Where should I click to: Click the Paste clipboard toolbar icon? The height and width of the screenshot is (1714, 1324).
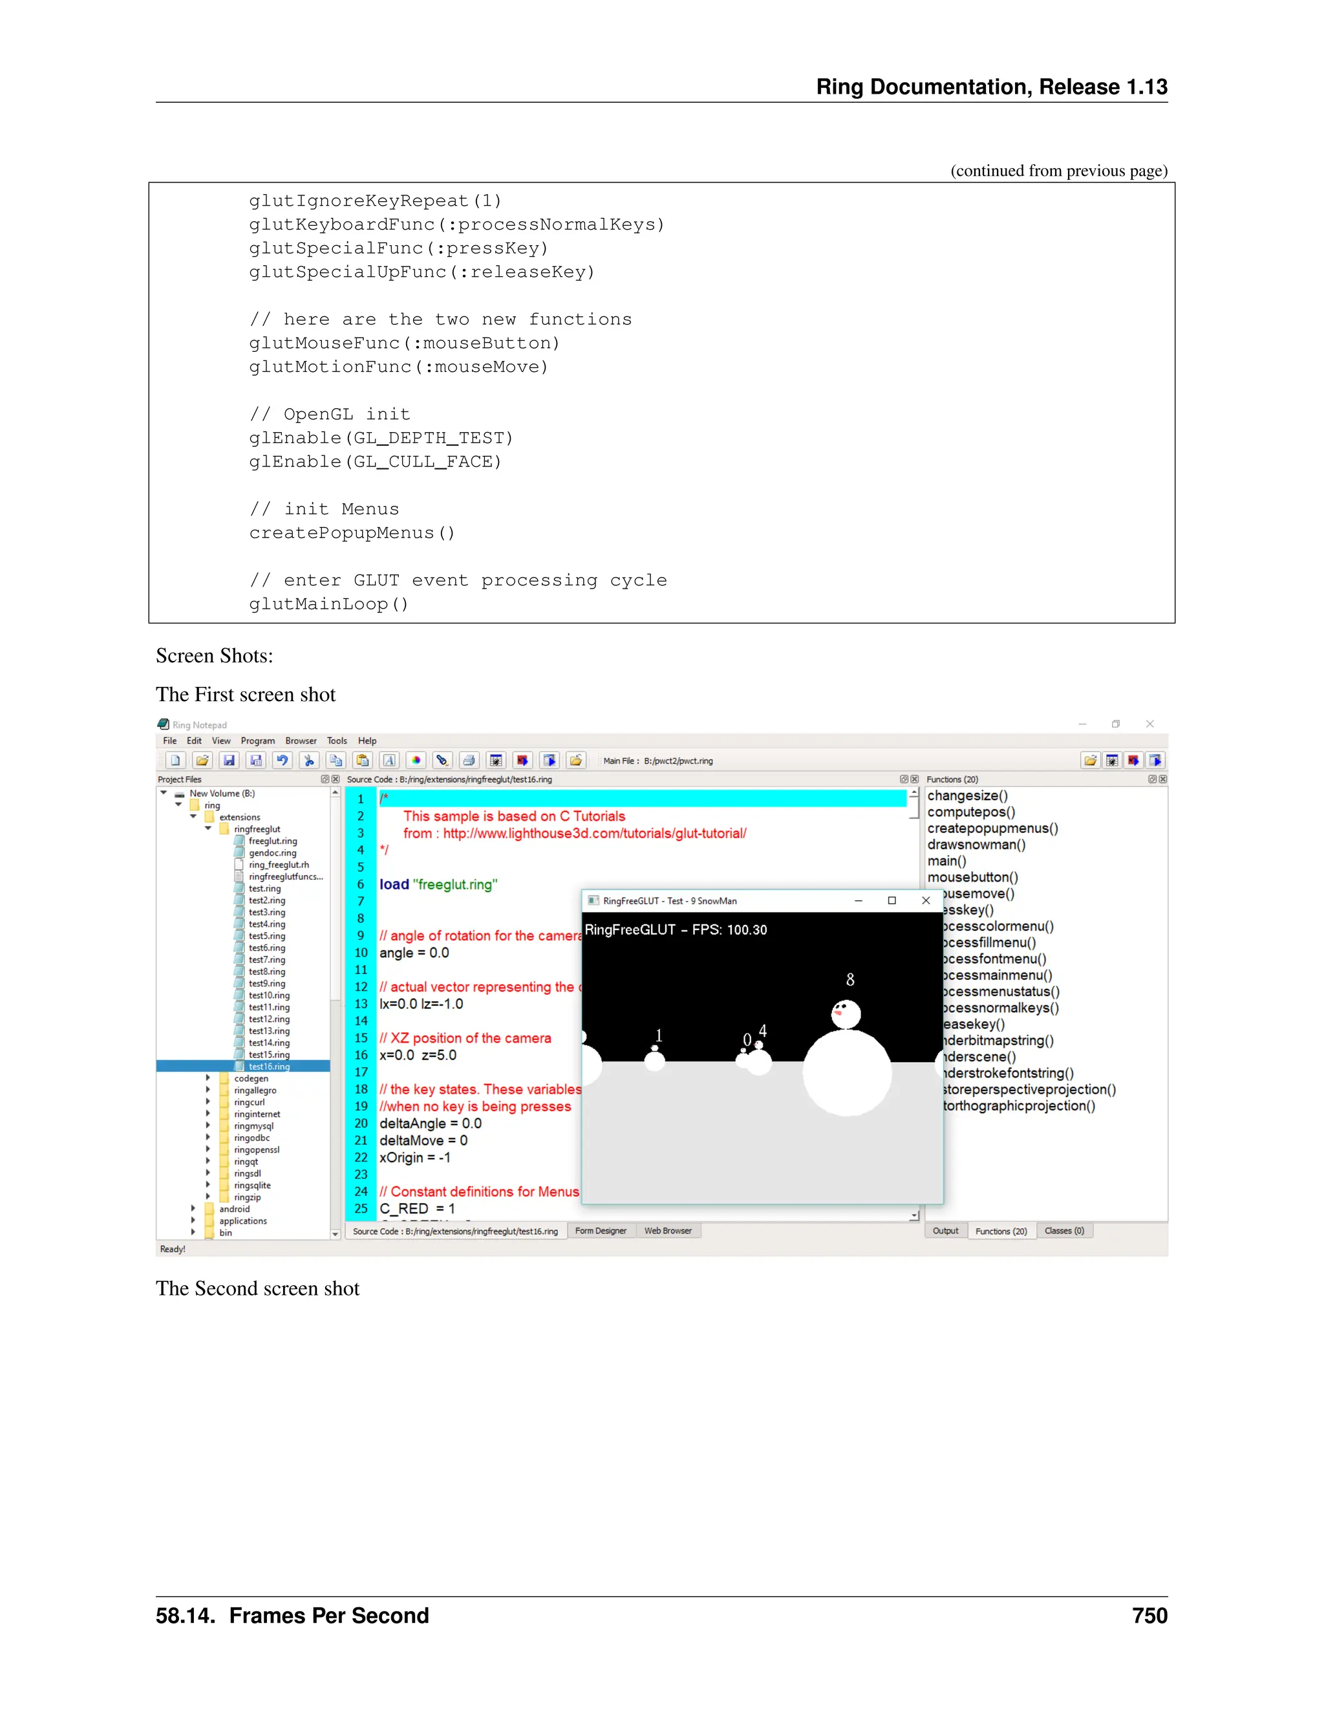[363, 760]
